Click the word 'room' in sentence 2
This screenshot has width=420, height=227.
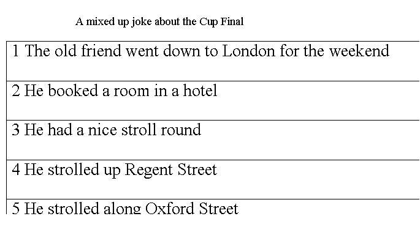[131, 91]
